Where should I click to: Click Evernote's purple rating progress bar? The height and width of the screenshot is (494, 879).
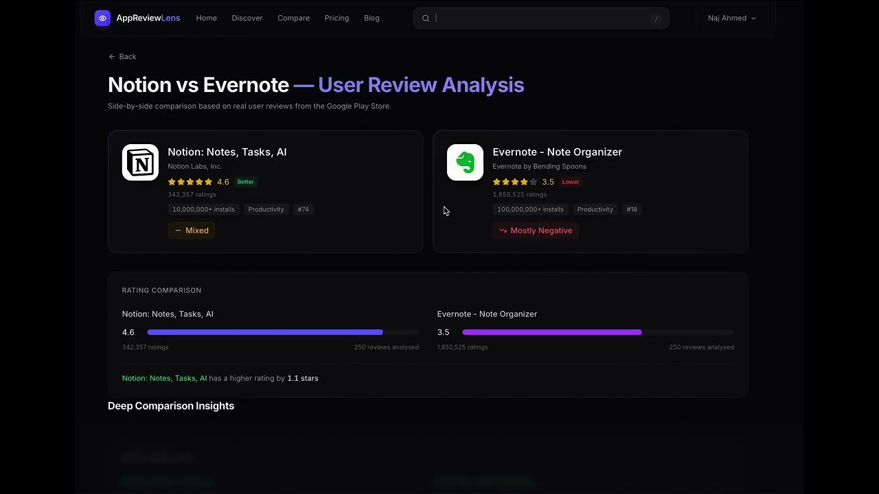click(551, 332)
